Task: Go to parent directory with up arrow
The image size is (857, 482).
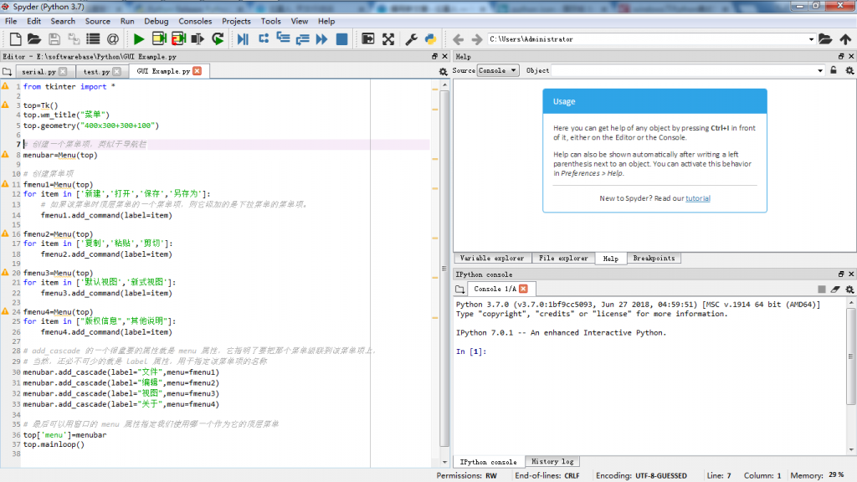Action: point(844,39)
